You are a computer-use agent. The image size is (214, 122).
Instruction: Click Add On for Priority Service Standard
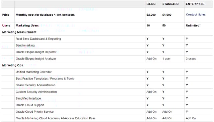tap(167, 112)
